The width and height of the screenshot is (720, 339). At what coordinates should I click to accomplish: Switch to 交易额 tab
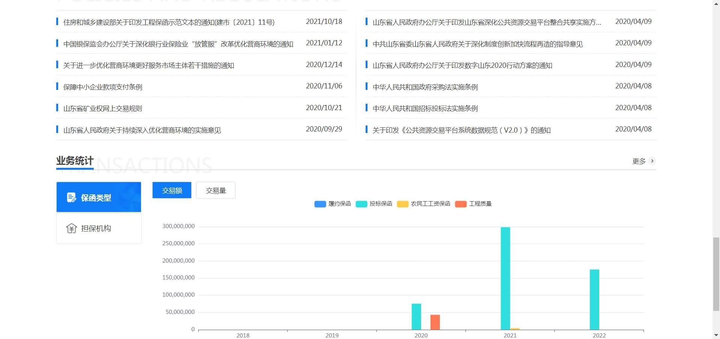click(x=172, y=190)
